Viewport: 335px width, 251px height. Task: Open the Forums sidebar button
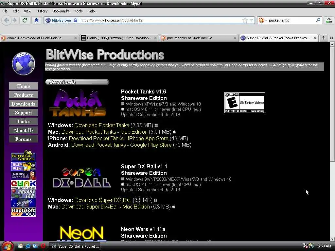(24, 139)
